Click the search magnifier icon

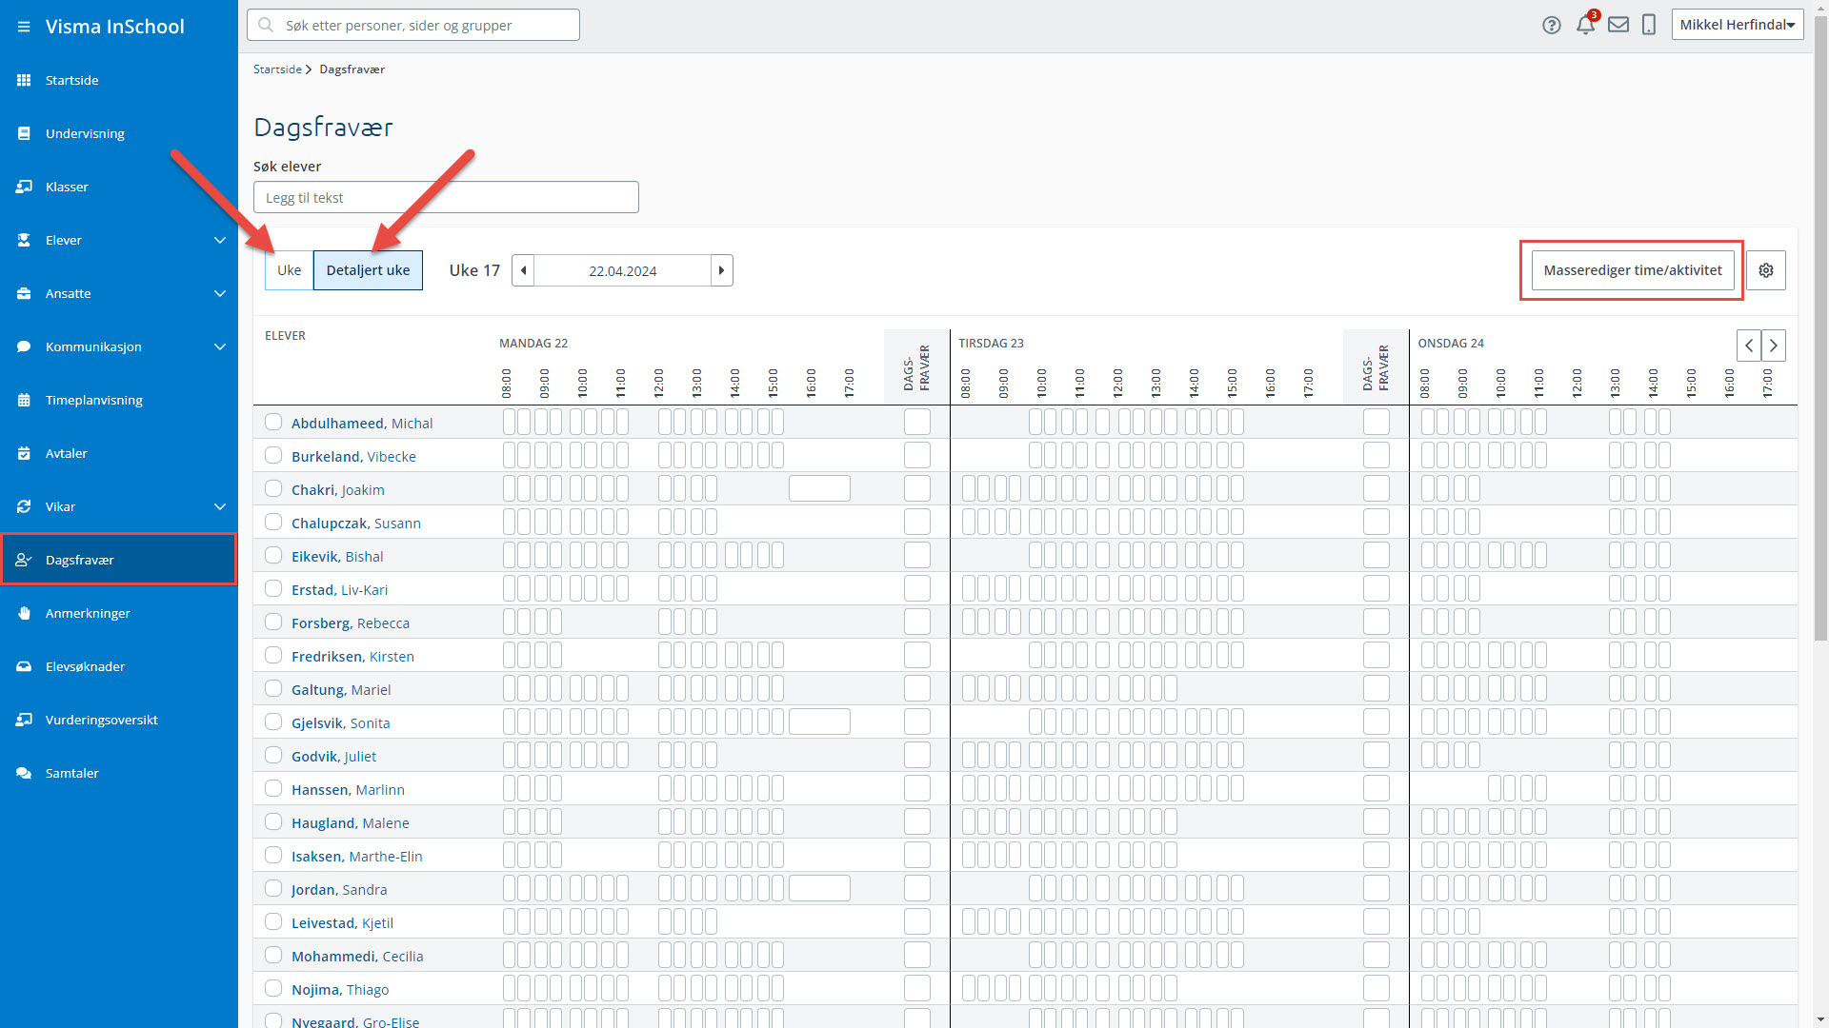click(x=267, y=26)
